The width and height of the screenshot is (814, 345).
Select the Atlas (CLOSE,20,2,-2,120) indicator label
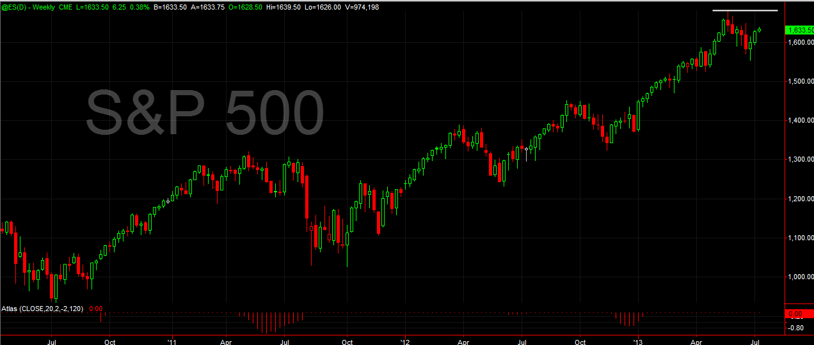43,309
